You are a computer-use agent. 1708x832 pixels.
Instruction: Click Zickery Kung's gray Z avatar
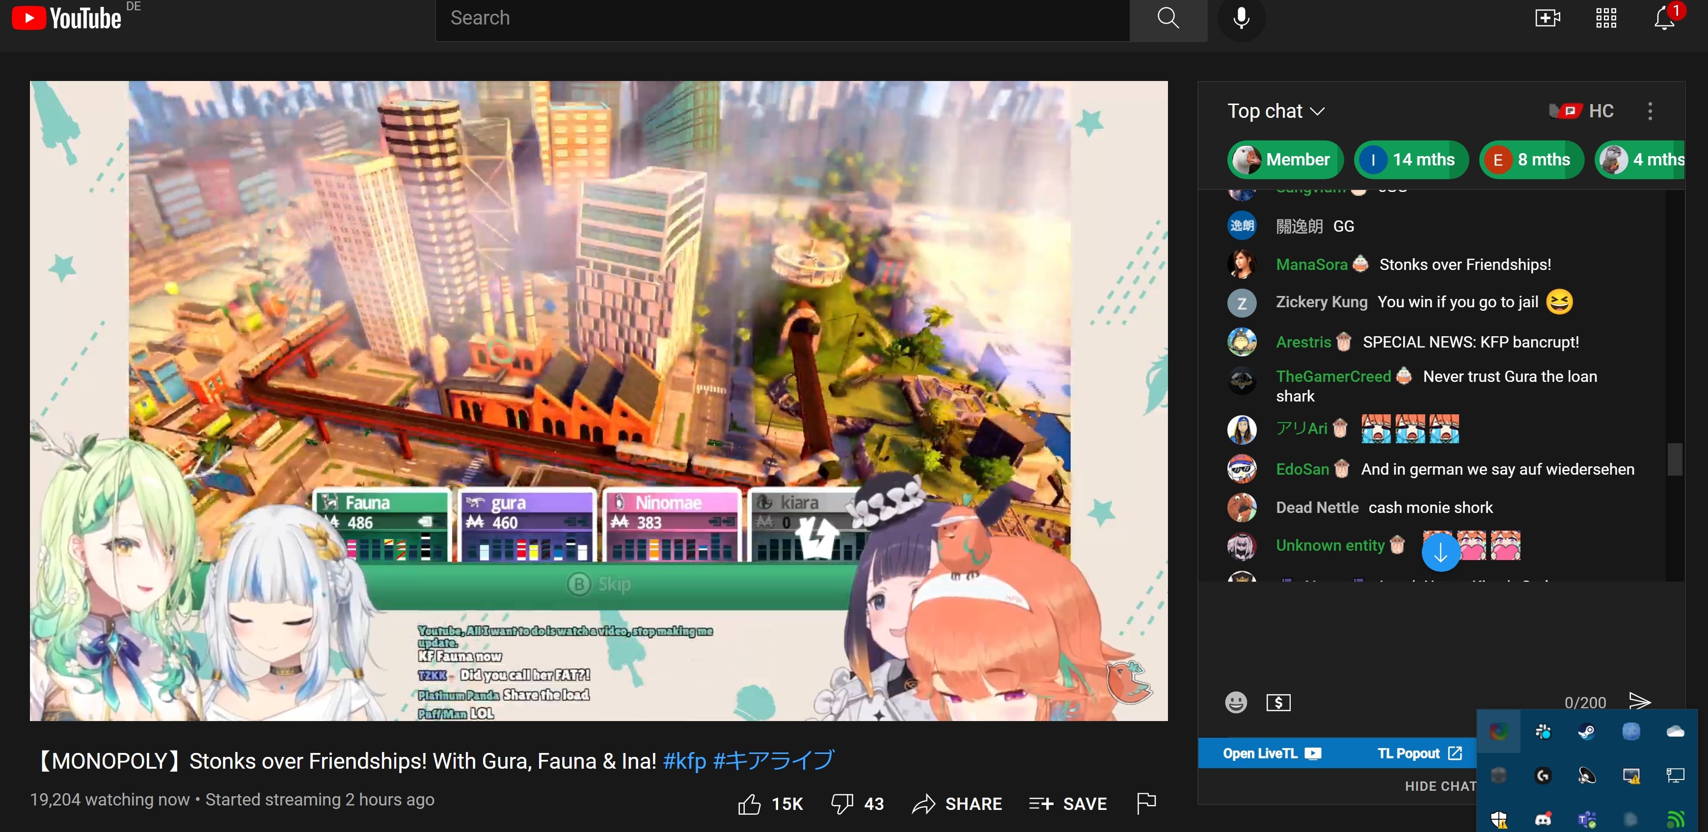[x=1242, y=304]
